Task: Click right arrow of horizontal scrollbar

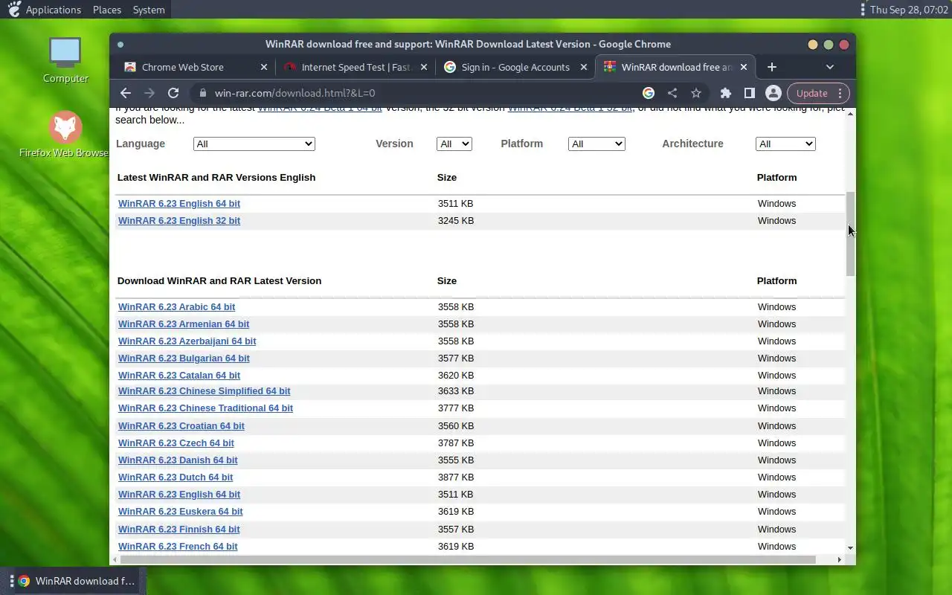Action: pyautogui.click(x=840, y=559)
